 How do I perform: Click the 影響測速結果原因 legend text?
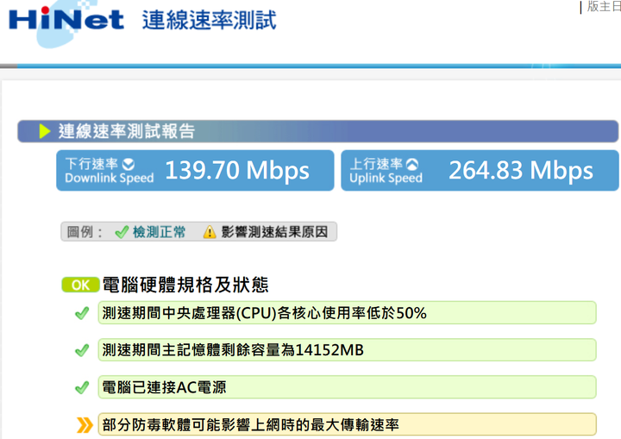(274, 232)
